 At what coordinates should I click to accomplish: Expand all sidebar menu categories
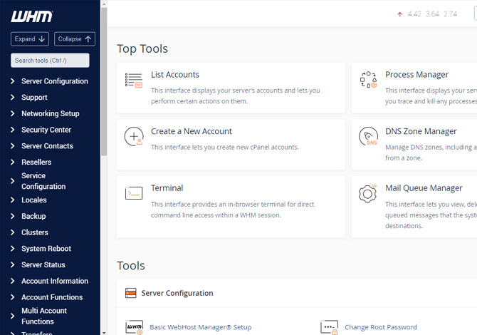click(x=29, y=39)
